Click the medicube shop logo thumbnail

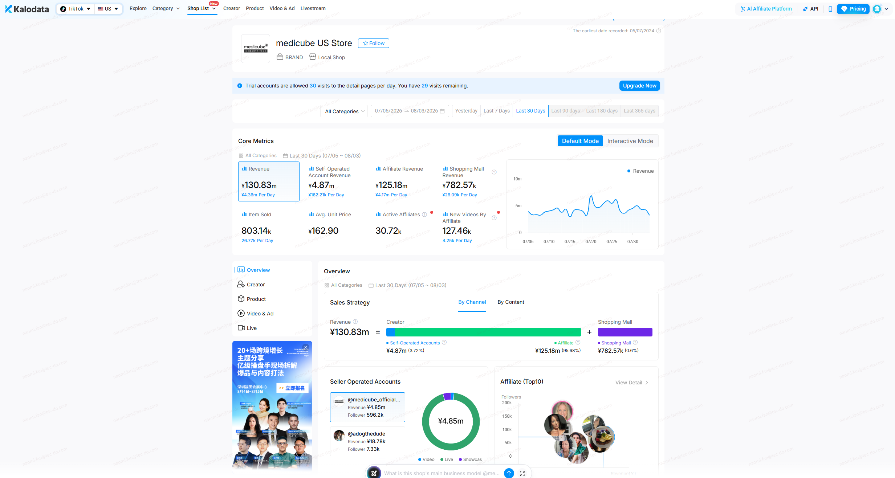[x=256, y=49]
